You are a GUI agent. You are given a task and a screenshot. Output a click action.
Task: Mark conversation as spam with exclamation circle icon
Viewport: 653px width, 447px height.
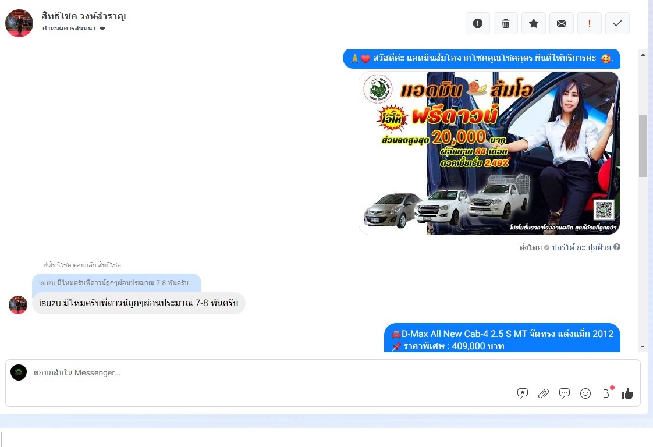pyautogui.click(x=478, y=23)
